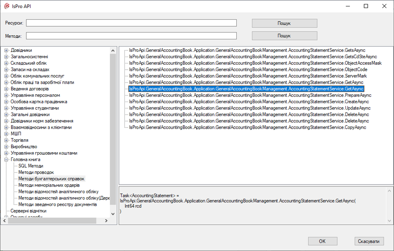The height and width of the screenshot is (251, 394).
Task: Expand Облік комунальних послуг node
Action: (x=6, y=76)
